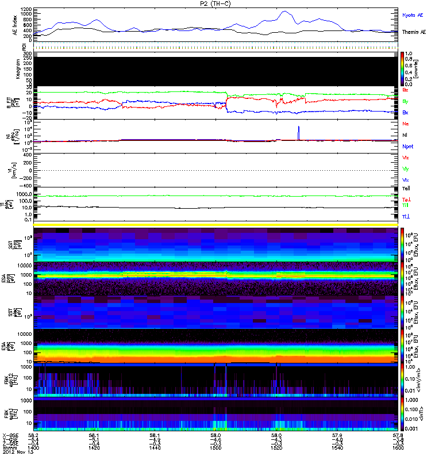
Task: Click the "hhmm" time row label
Action: point(10,448)
